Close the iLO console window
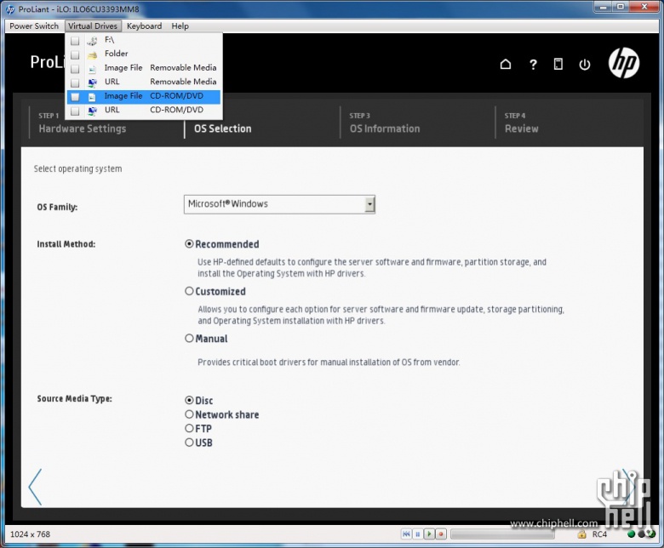This screenshot has height=548, width=664. click(645, 7)
